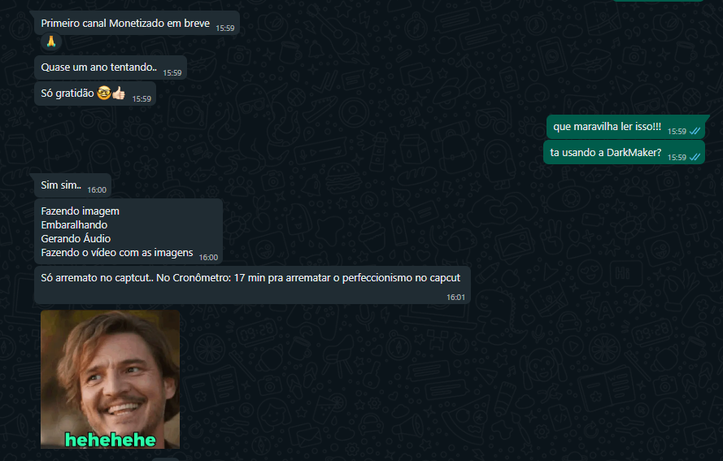Click 'Fazendo o vídeo com as imagens' line

coord(117,253)
